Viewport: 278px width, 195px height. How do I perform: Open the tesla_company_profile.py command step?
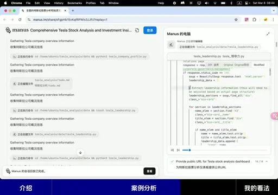(80, 56)
